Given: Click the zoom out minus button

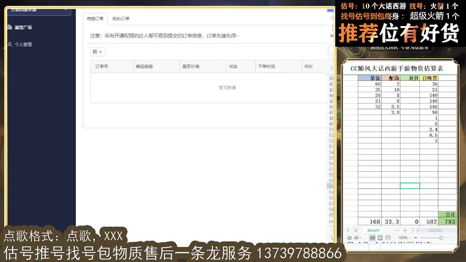Looking at the screenshot, I should tap(415, 237).
